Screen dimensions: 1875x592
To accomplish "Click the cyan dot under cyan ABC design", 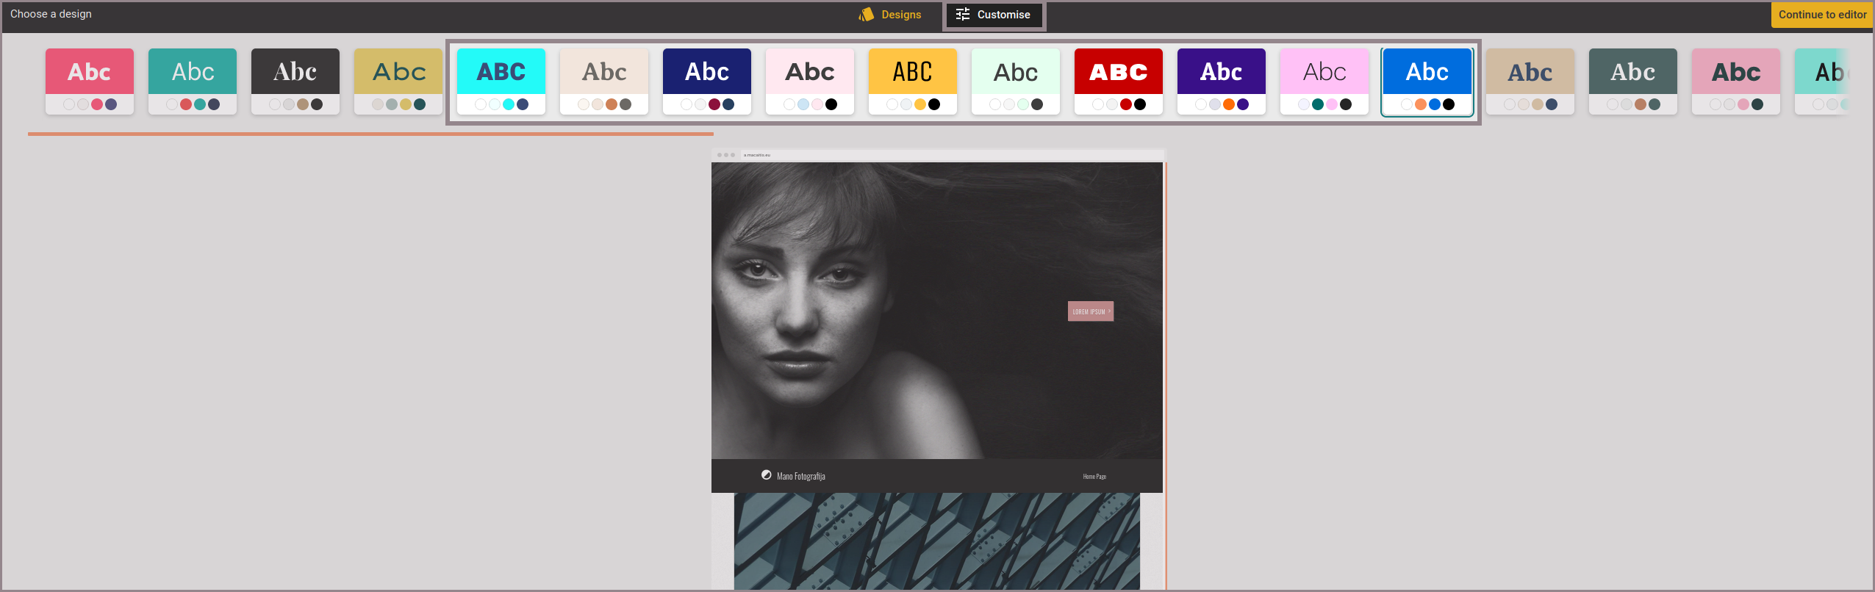I will (508, 104).
